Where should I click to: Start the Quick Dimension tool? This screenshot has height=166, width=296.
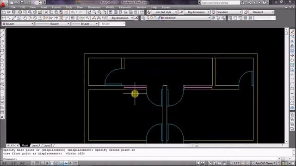coord(46,18)
